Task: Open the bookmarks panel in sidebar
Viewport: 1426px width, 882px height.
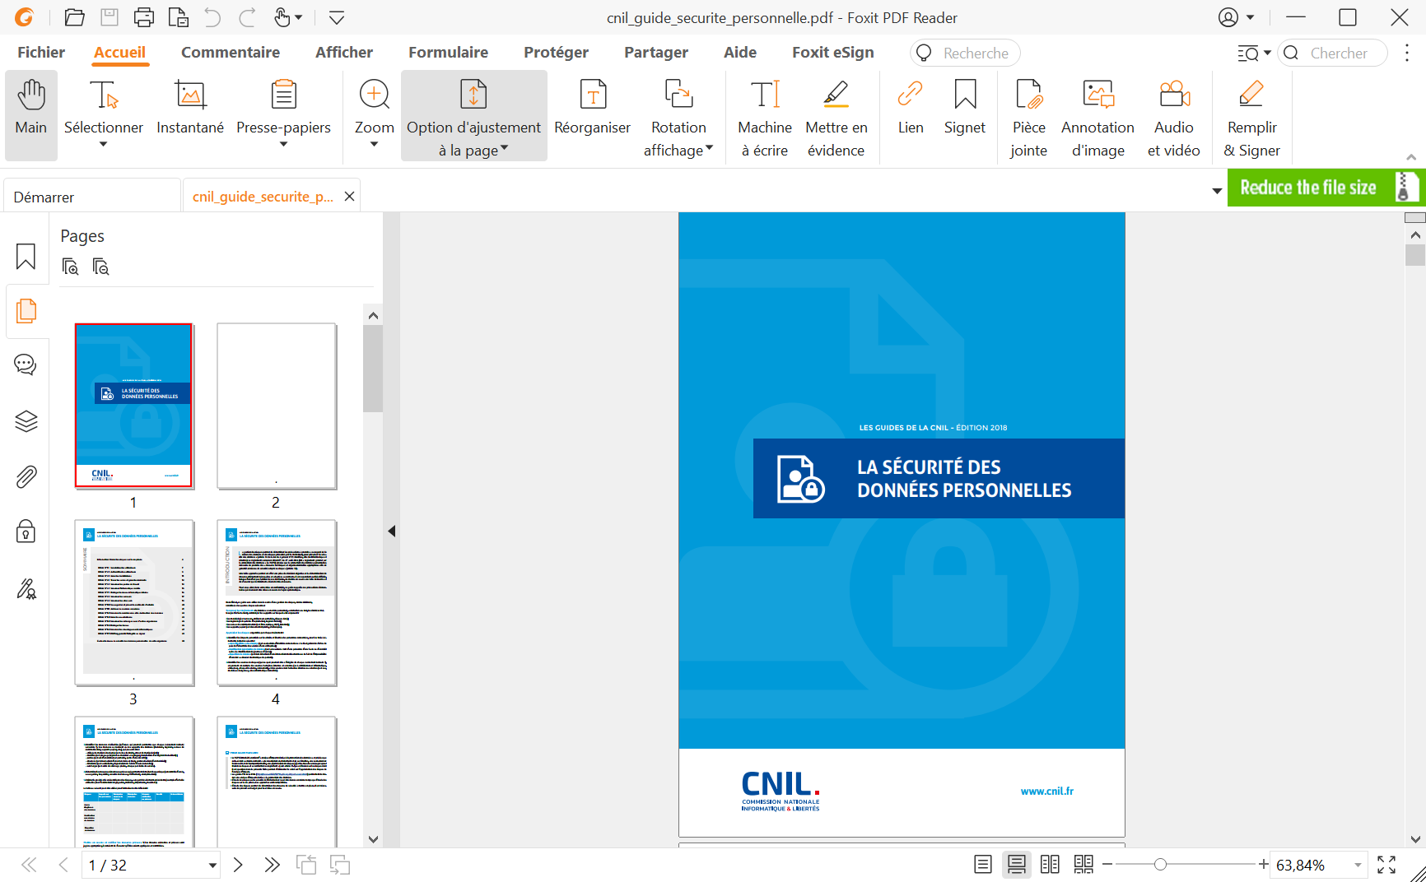Action: click(26, 257)
